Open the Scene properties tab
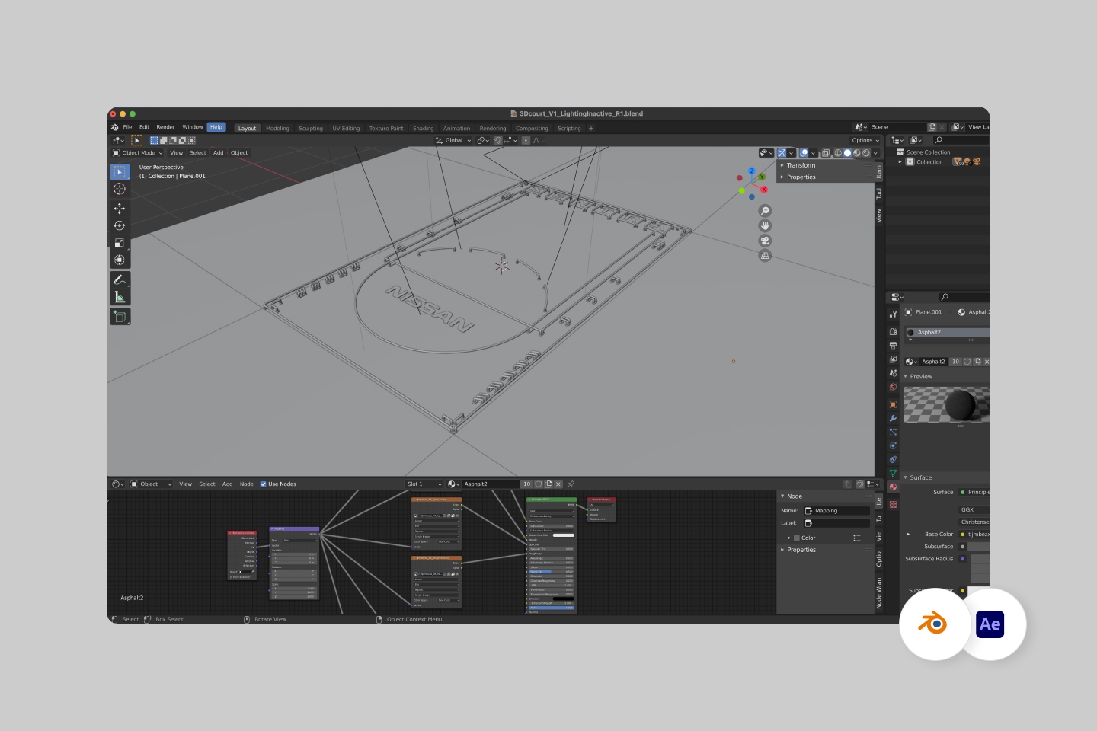The width and height of the screenshot is (1097, 731). point(893,373)
